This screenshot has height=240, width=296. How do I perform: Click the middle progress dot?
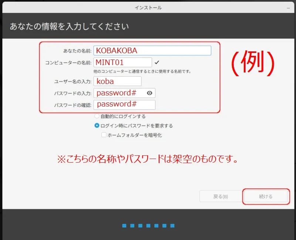coord(148,226)
